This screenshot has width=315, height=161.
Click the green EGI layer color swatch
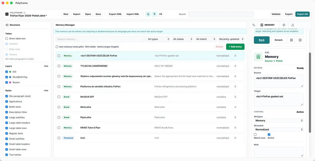pos(10,72)
